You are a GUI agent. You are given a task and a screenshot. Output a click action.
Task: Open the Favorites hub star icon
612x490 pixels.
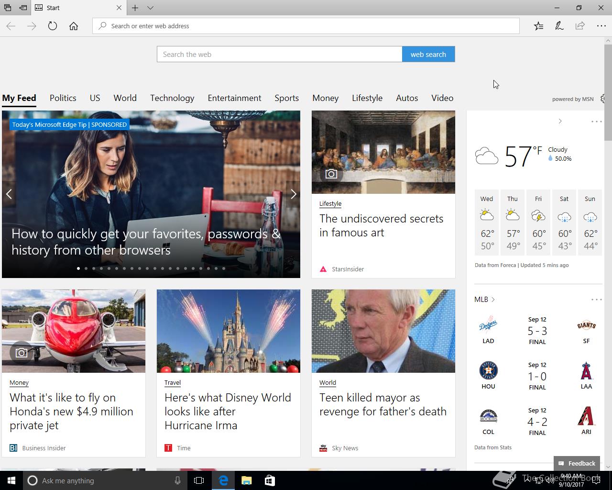pos(538,26)
